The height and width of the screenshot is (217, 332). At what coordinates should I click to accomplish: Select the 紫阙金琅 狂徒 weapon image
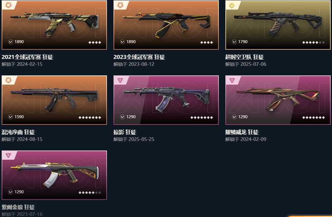click(54, 175)
